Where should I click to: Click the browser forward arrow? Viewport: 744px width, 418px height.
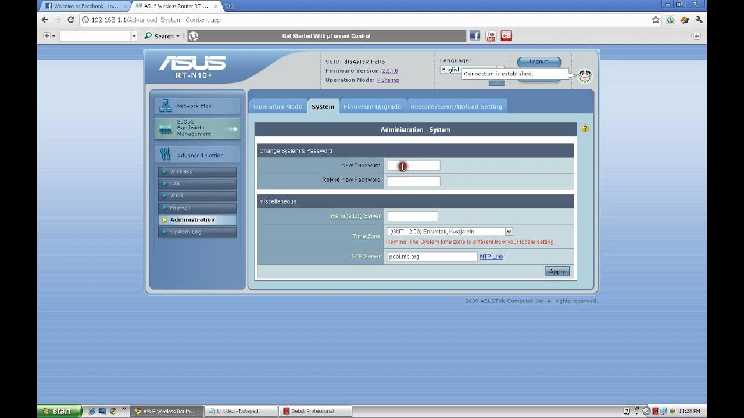pos(58,20)
